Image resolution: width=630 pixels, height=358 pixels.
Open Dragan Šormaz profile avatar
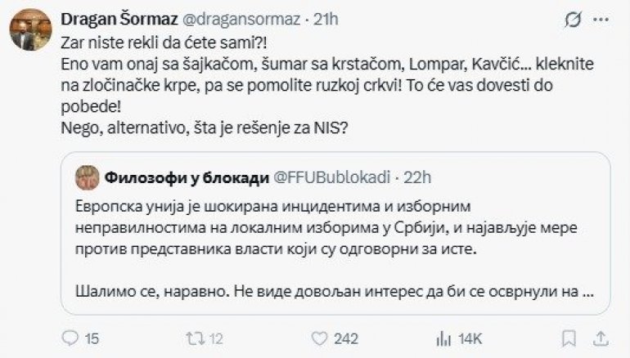[x=31, y=30]
